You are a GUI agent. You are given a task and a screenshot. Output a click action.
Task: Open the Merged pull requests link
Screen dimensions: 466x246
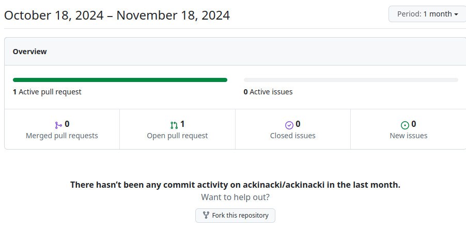(x=62, y=136)
